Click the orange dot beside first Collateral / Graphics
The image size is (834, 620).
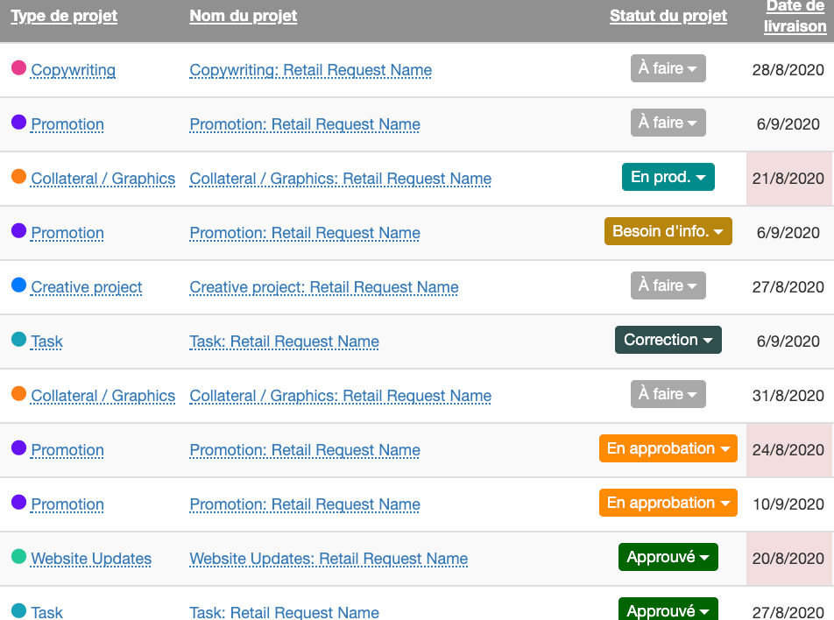tap(18, 177)
